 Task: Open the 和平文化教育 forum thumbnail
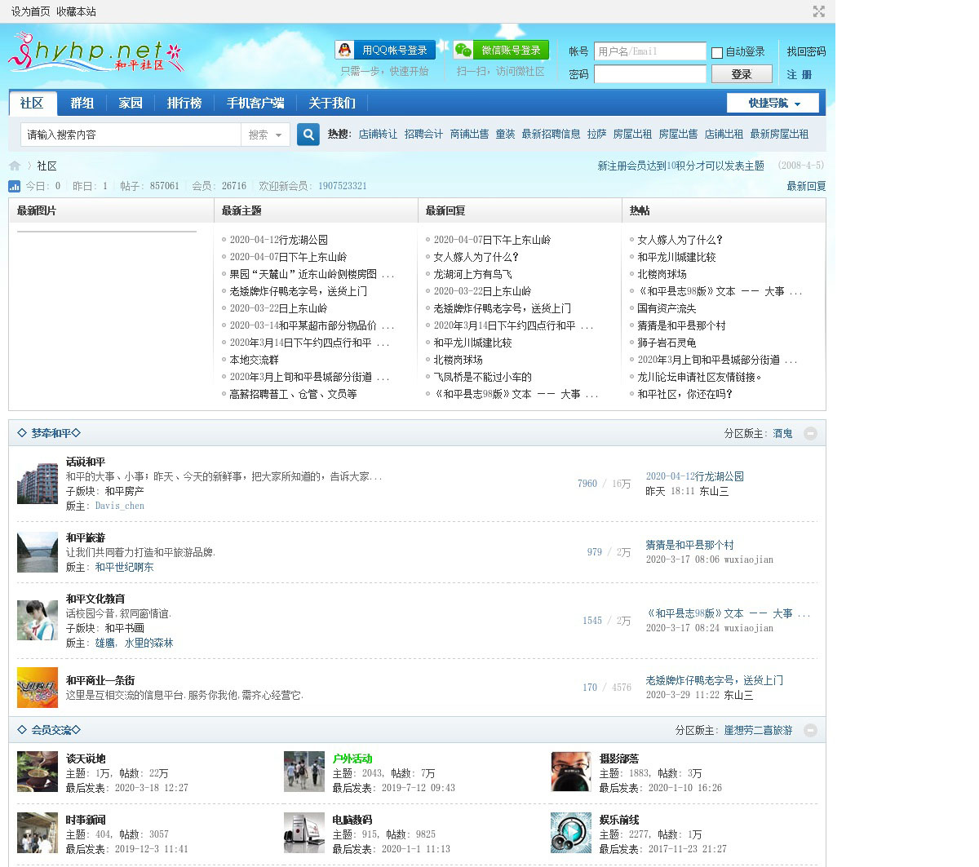pyautogui.click(x=38, y=620)
